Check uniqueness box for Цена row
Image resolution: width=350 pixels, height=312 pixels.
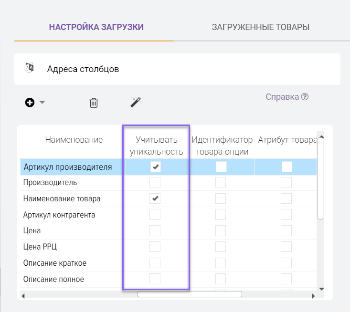click(155, 231)
